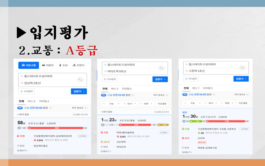Click 지금 출발 button in 여의도역 panel
265x166 pixels.
(x=162, y=104)
